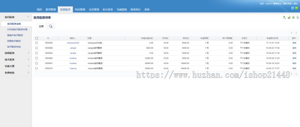Click the blue square icon in header

[293, 8]
